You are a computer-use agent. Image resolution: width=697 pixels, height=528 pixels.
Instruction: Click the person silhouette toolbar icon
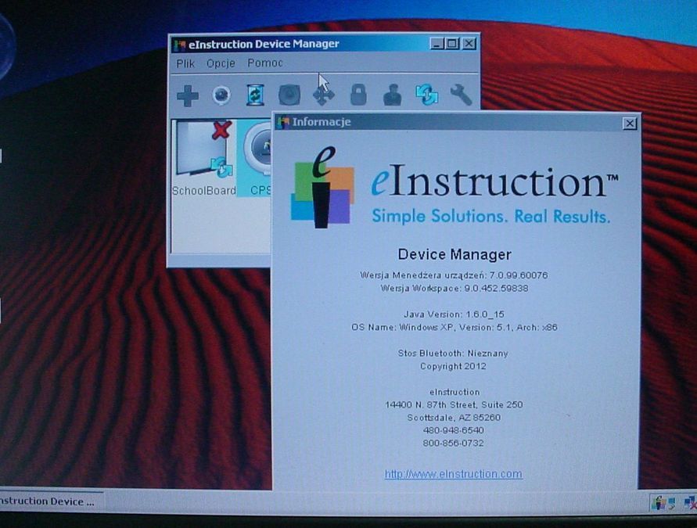[x=393, y=95]
